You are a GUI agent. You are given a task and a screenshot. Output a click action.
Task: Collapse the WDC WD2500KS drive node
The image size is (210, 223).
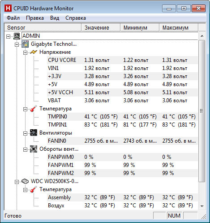17,182
